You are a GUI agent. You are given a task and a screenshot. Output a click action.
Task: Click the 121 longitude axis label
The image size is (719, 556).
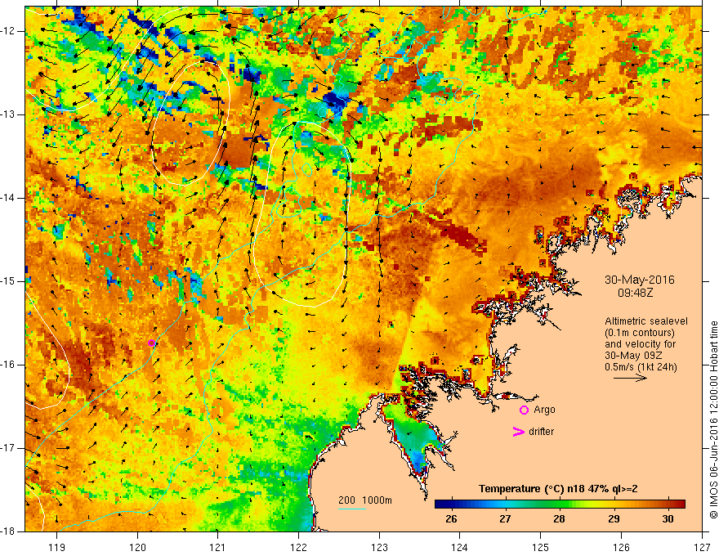218,547
